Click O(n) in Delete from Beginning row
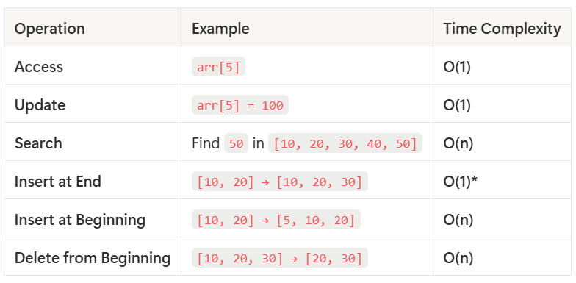The width and height of the screenshot is (576, 283). pos(458,258)
